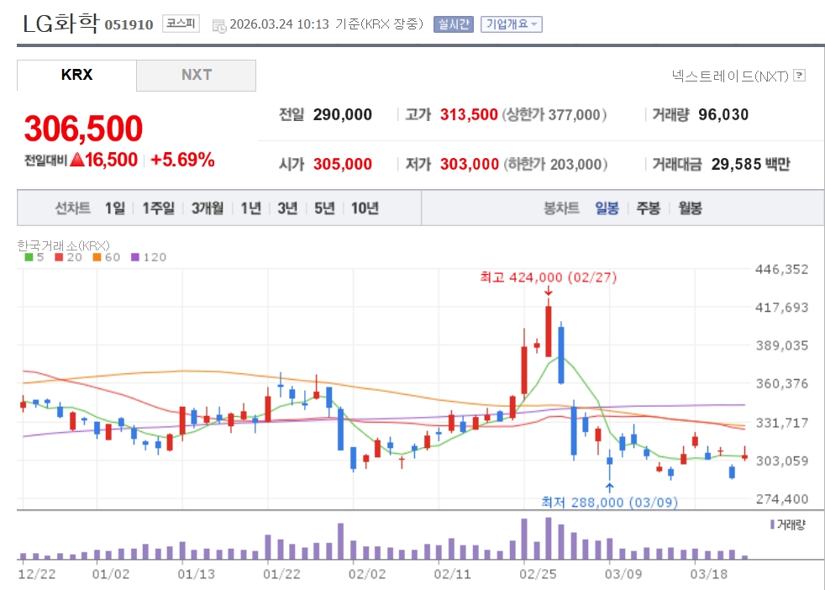This screenshot has width=825, height=590.
Task: Select the 일봉 daily candle chart
Action: [607, 208]
